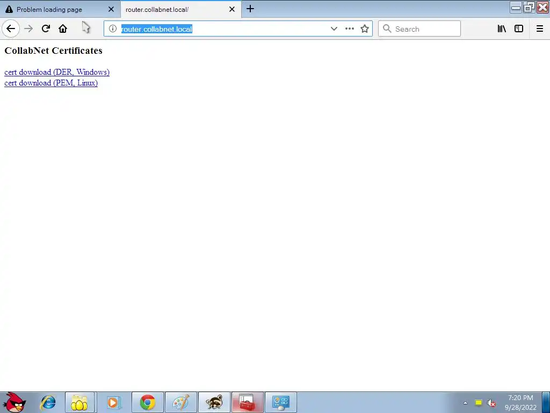The width and height of the screenshot is (550, 413).
Task: Launch Google Chrome from the taskbar
Action: click(x=148, y=402)
